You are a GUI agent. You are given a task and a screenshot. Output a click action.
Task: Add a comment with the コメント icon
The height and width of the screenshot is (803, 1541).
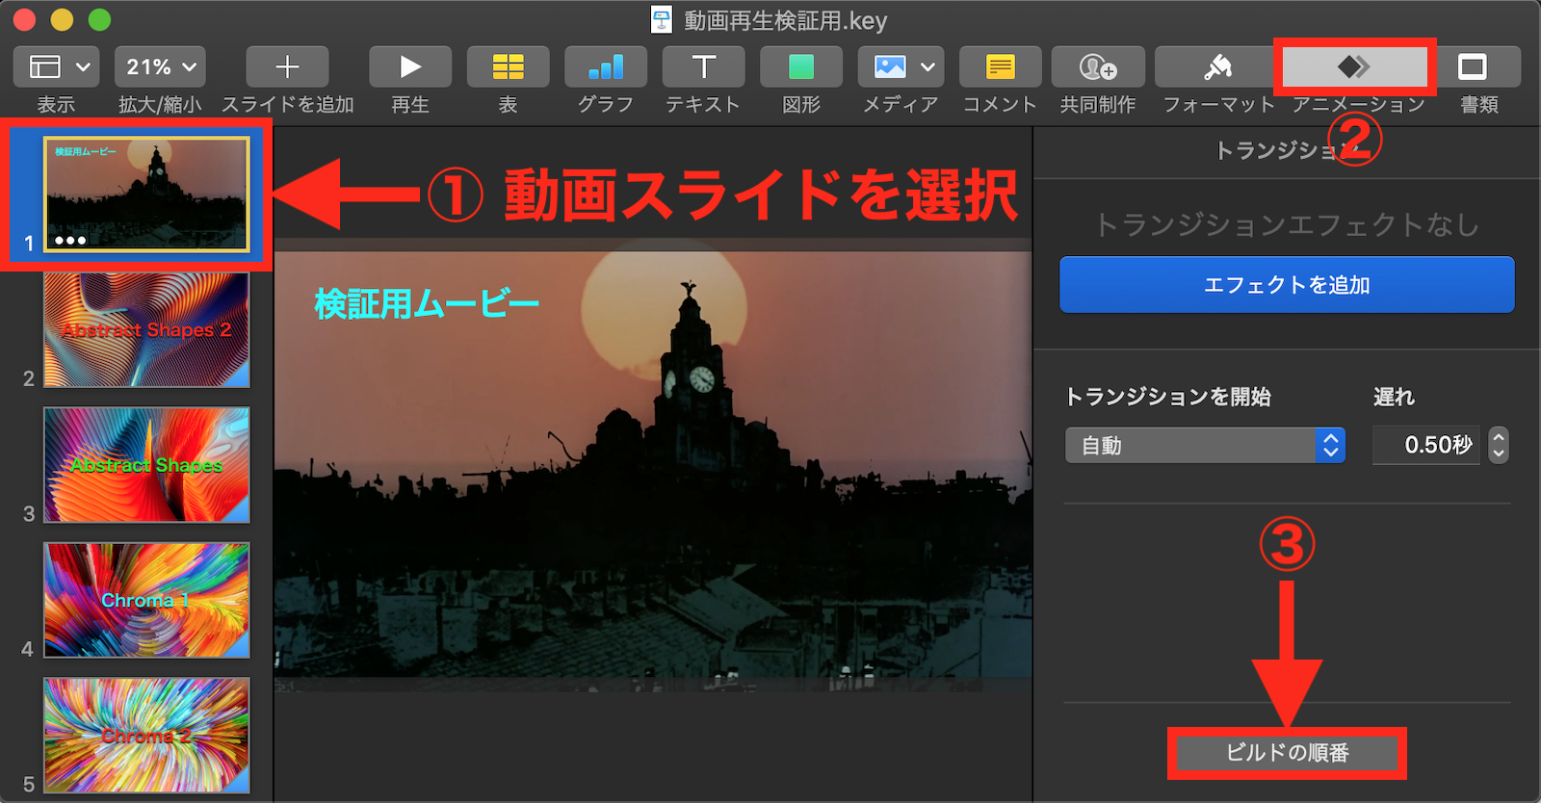coord(1000,66)
